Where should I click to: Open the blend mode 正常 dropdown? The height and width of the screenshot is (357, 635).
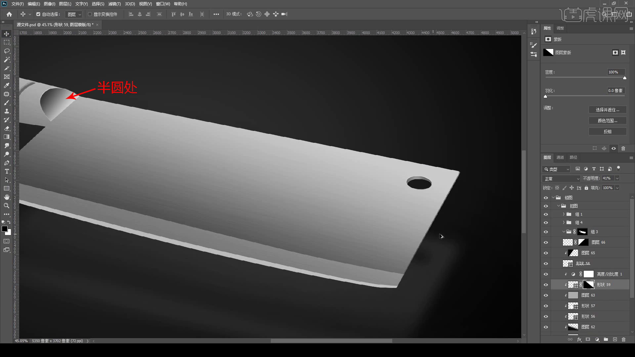(561, 178)
